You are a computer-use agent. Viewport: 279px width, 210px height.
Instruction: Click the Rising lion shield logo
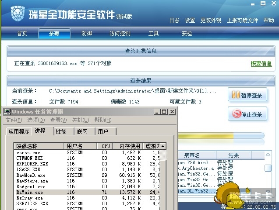pos(18,13)
